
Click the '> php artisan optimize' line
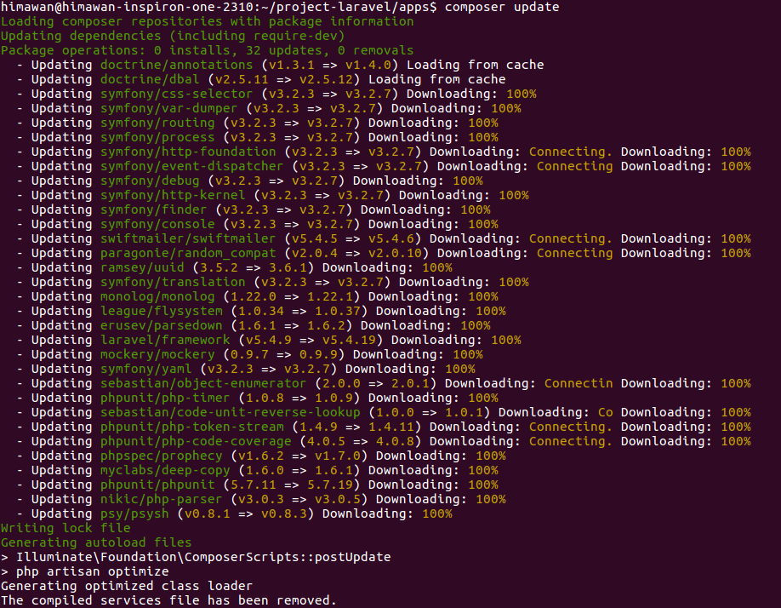pos(85,571)
